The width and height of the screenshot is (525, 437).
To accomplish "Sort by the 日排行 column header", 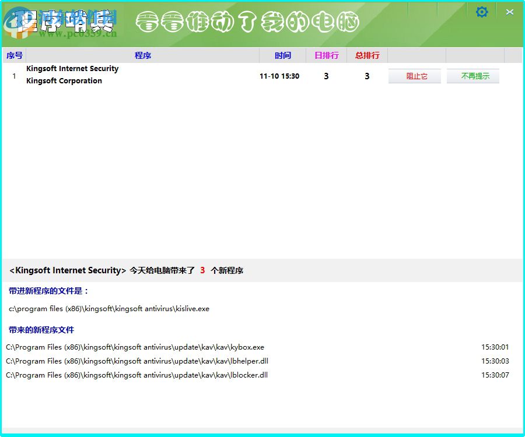I will click(x=327, y=55).
